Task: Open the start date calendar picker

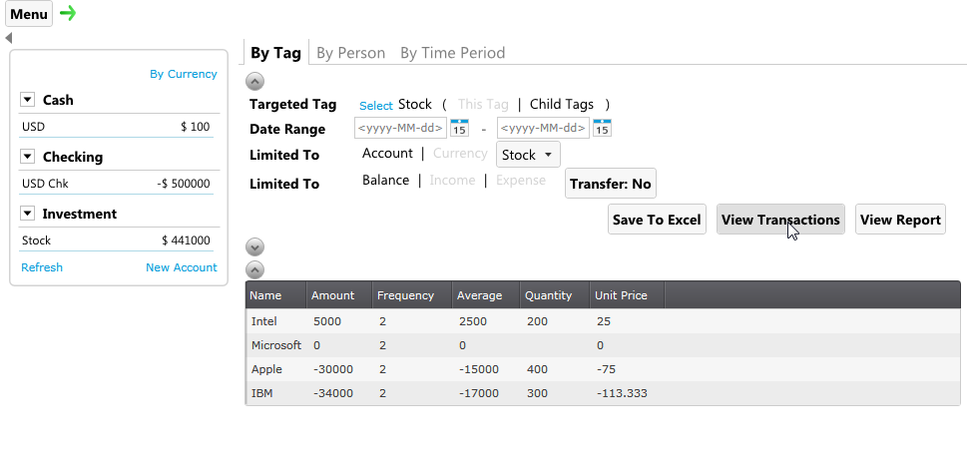Action: coord(459,128)
